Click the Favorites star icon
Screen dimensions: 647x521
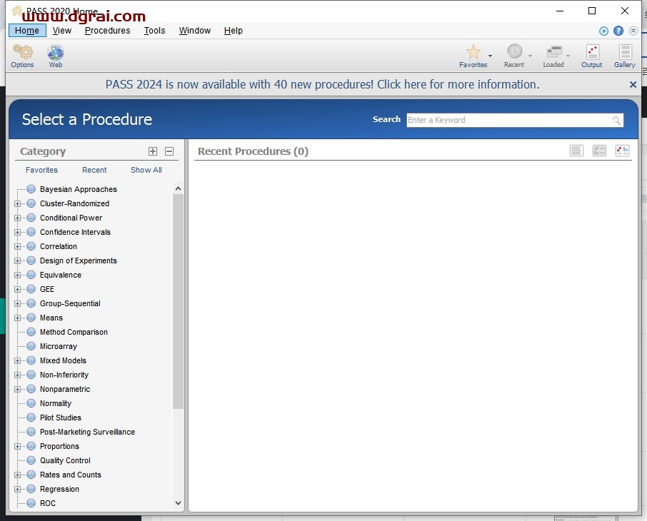click(473, 51)
